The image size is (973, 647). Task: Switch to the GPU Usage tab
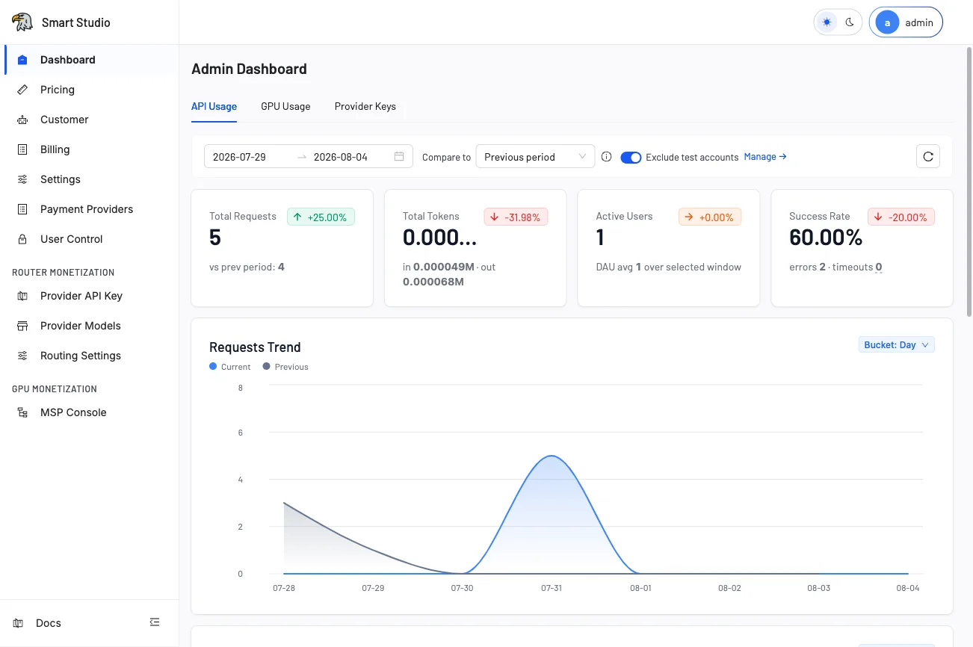(x=285, y=106)
